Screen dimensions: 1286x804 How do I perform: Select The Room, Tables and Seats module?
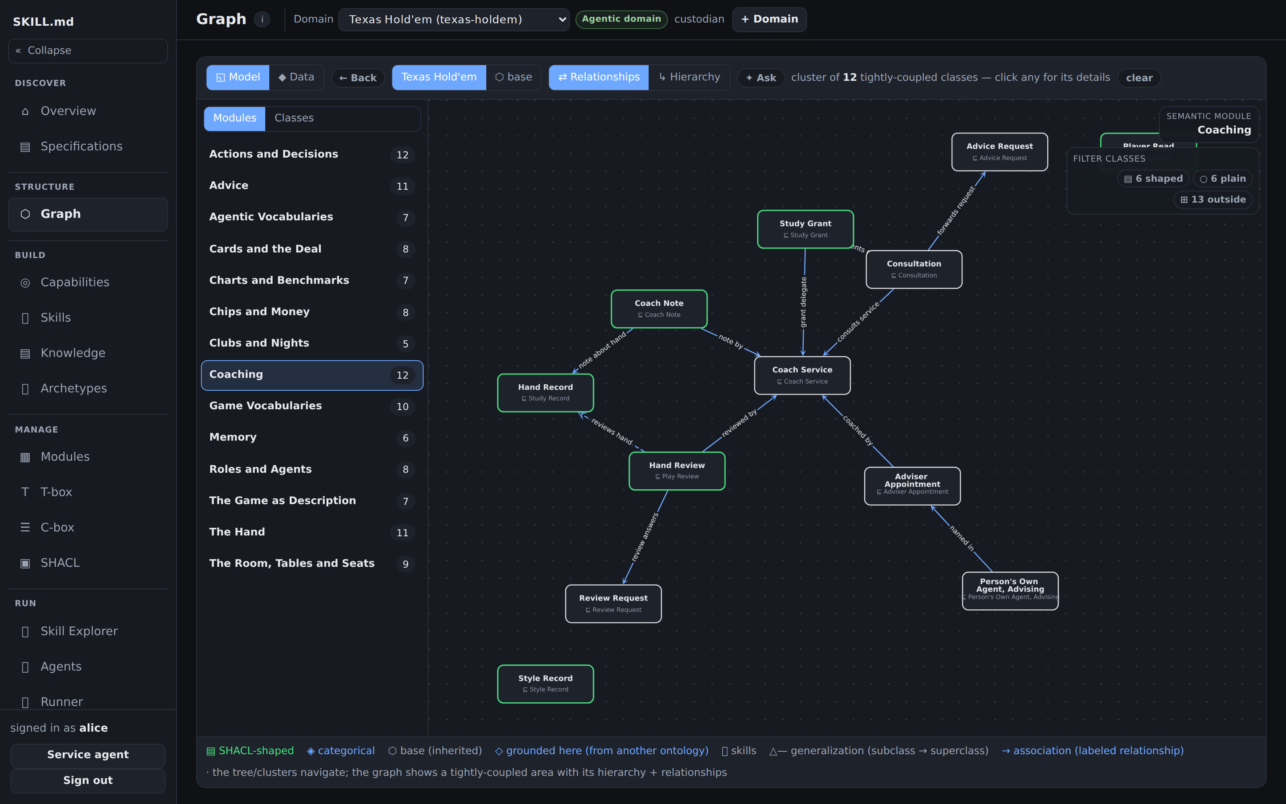312,563
